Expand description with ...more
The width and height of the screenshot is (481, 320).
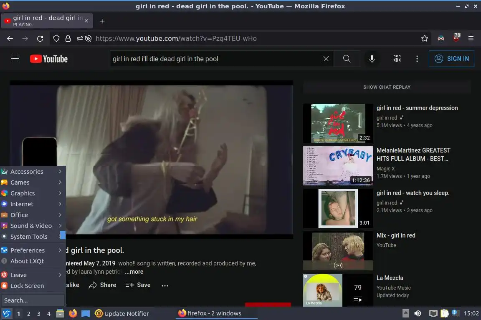pos(134,272)
